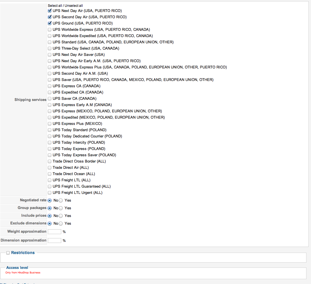
Task: Uncheck the UPS Ground checkbox
Action: [50, 23]
